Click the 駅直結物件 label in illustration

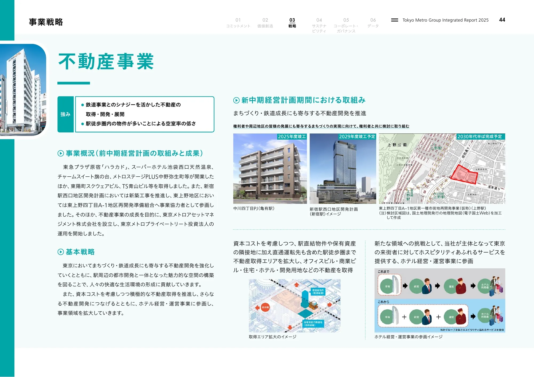pyautogui.click(x=318, y=291)
